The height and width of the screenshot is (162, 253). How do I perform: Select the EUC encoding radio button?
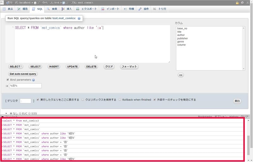click(x=20, y=113)
